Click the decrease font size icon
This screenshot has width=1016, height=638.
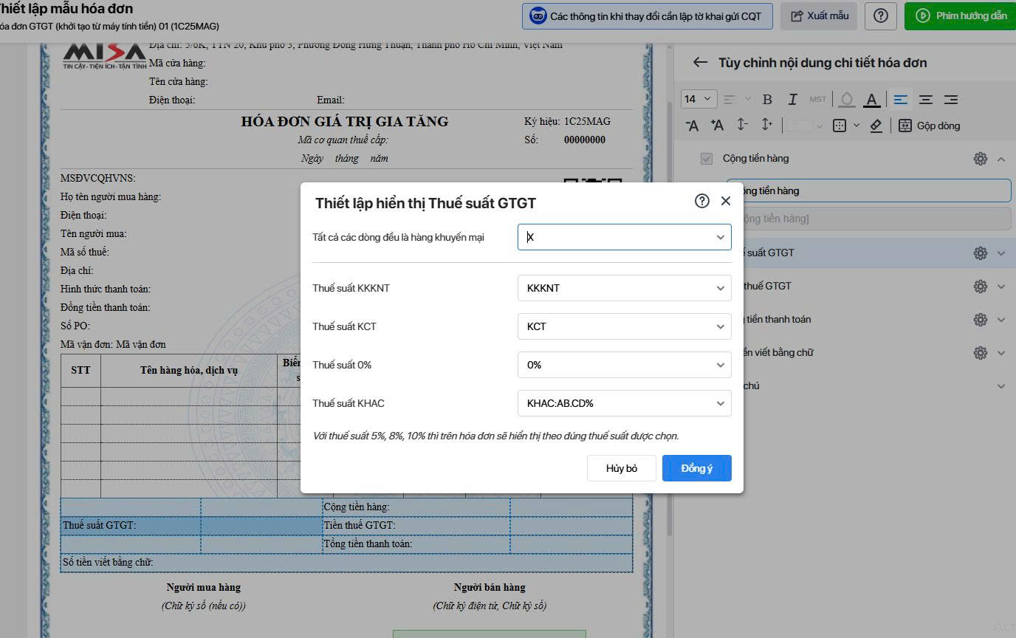[692, 126]
